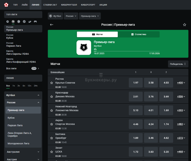Select Лига Конференций УЕФА
The width and height of the screenshot is (191, 161).
click(23, 61)
